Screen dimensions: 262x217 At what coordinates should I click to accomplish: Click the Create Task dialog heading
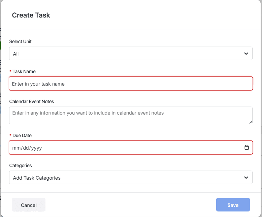click(x=31, y=15)
